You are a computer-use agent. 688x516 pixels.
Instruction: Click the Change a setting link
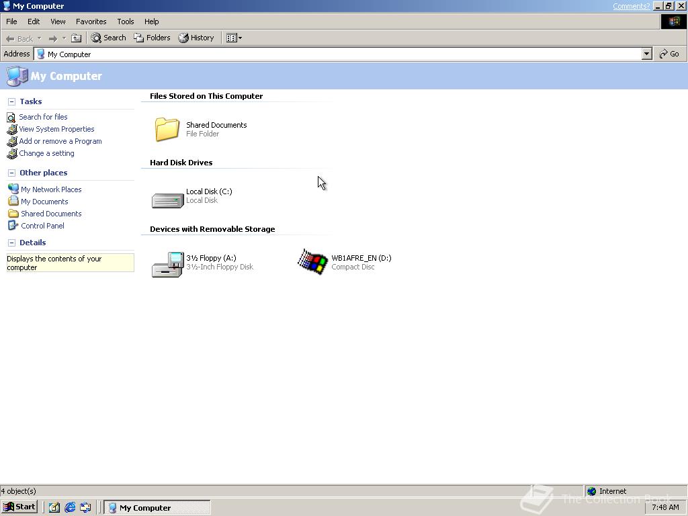tap(46, 153)
